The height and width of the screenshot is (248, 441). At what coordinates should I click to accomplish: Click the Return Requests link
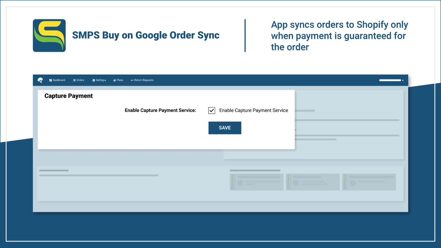point(142,80)
